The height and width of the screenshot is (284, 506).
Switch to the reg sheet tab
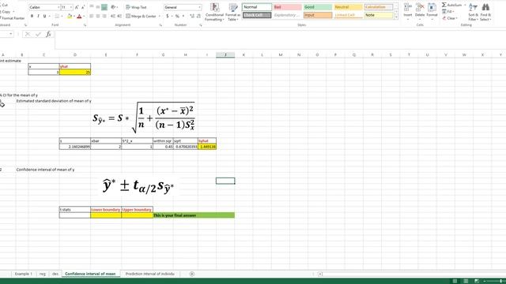[x=43, y=274]
